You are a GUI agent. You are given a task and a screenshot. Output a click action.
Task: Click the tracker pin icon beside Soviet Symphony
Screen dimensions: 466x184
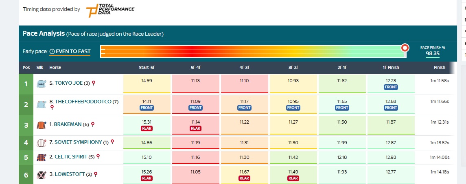[112, 142]
